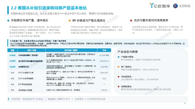Image resolution: width=195 pixels, height=109 pixels.
Task: Click the summary cell starting 2026 年在泰生产 1:2
Action: (71, 73)
